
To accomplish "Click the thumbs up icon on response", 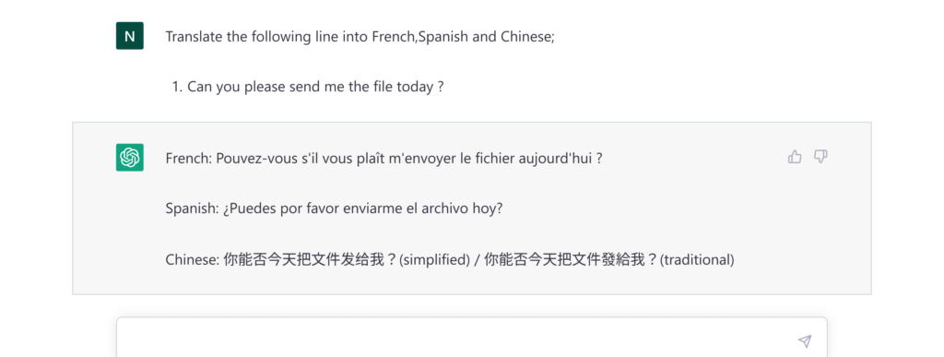I will pos(795,158).
